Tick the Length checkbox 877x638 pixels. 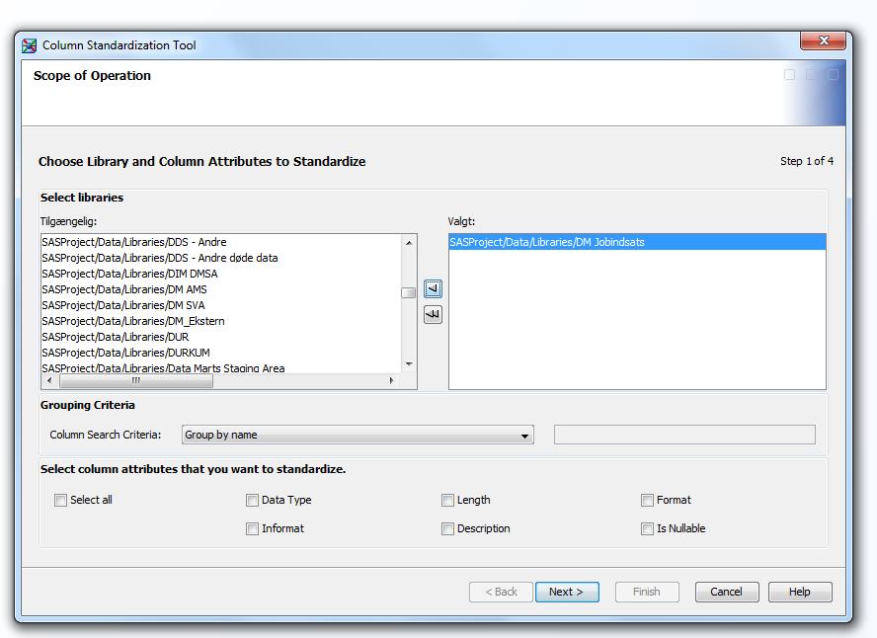pos(447,500)
